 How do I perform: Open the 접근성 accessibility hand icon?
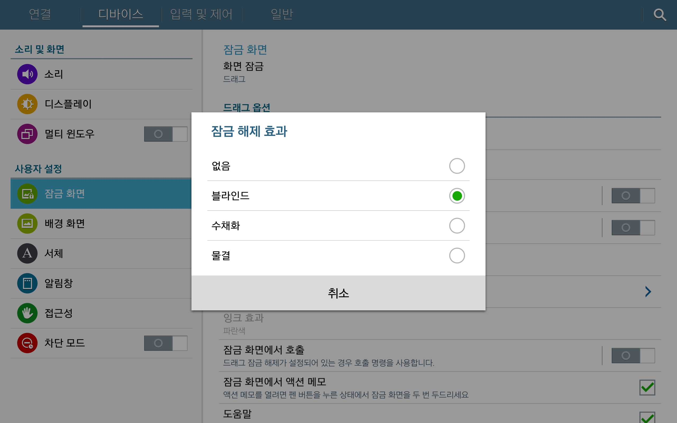[27, 313]
